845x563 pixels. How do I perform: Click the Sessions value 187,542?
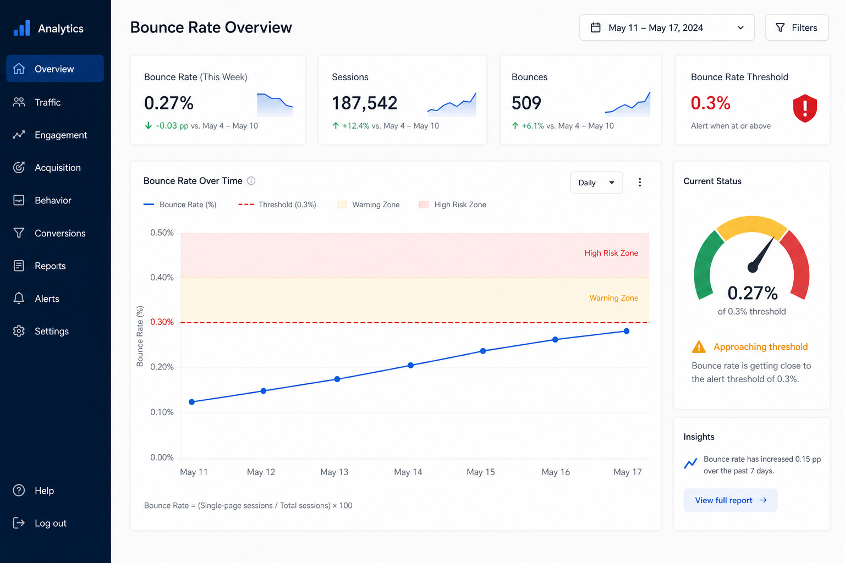point(364,103)
